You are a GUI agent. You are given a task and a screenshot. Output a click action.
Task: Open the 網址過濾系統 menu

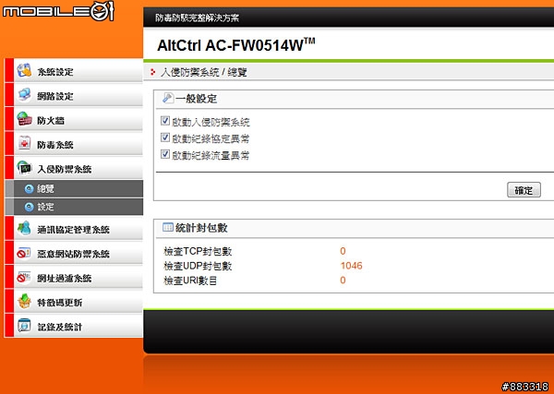(74, 278)
